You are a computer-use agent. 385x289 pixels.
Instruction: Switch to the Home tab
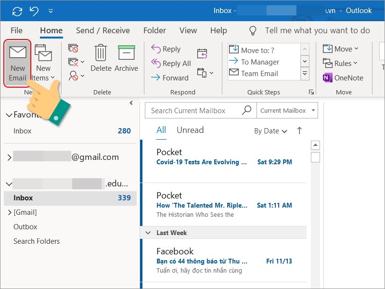51,30
